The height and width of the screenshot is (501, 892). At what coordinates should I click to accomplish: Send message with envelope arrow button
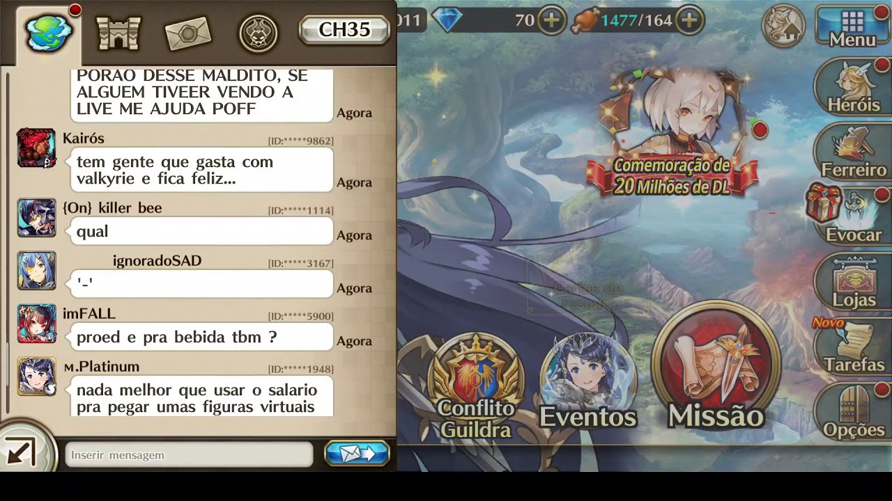point(357,454)
